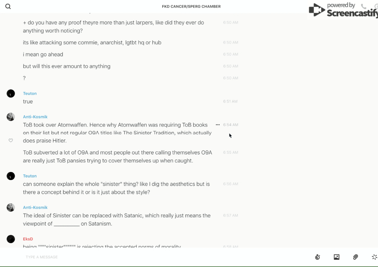Click the Screencastify logo icon
Viewport: 378px width, 267px height.
pyautogui.click(x=317, y=10)
